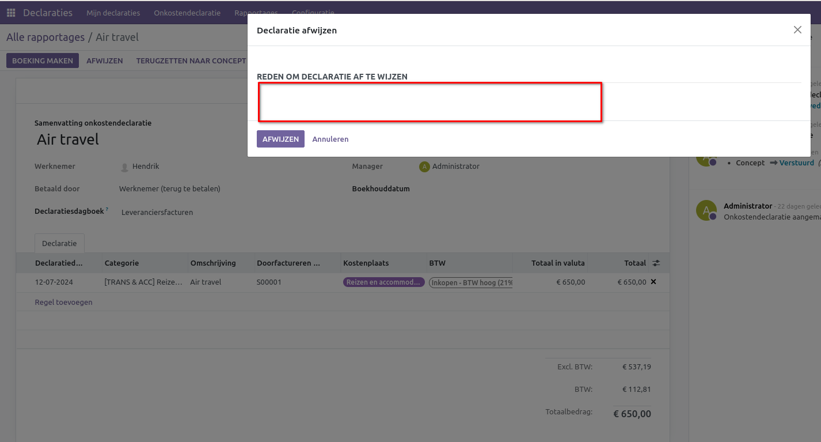The height and width of the screenshot is (442, 821).
Task: Click Hendrik's employee avatar icon
Action: pos(124,167)
